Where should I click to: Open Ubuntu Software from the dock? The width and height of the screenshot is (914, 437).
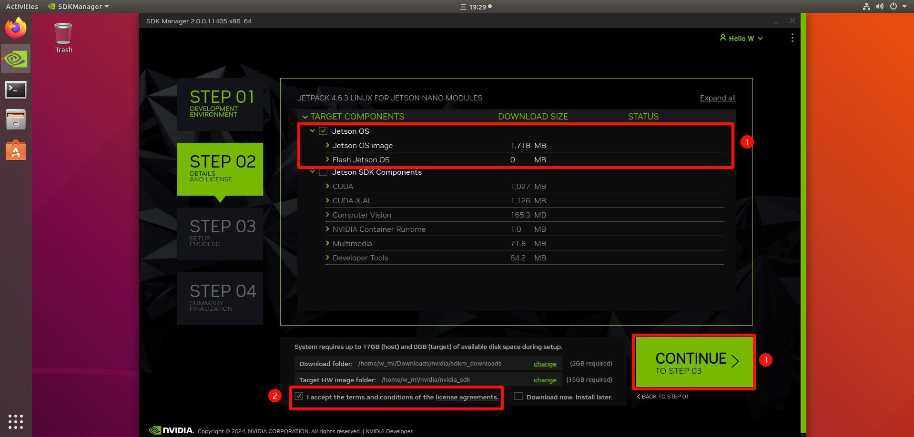tap(16, 150)
